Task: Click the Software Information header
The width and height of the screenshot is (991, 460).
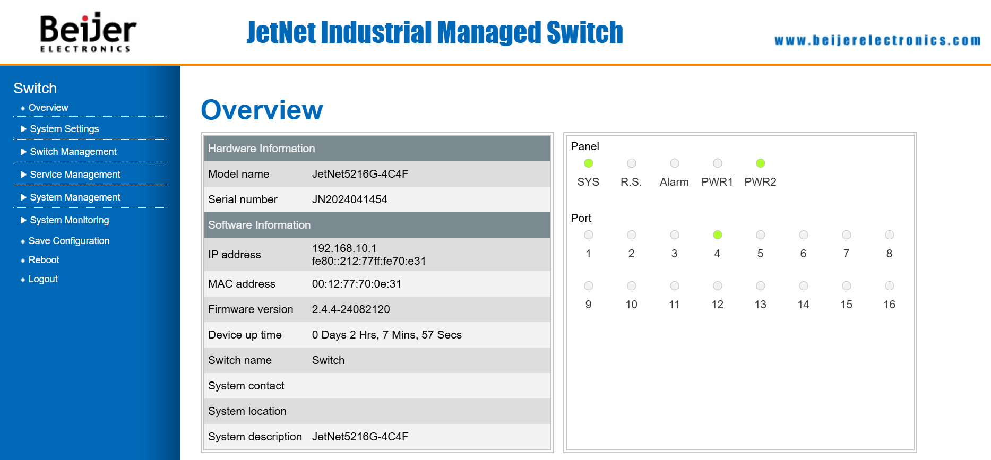Action: [377, 225]
